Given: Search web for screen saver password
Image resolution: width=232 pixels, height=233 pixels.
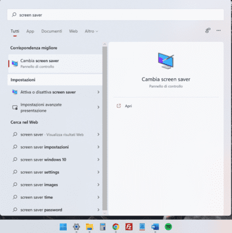Looking at the screenshot, I should point(55,210).
